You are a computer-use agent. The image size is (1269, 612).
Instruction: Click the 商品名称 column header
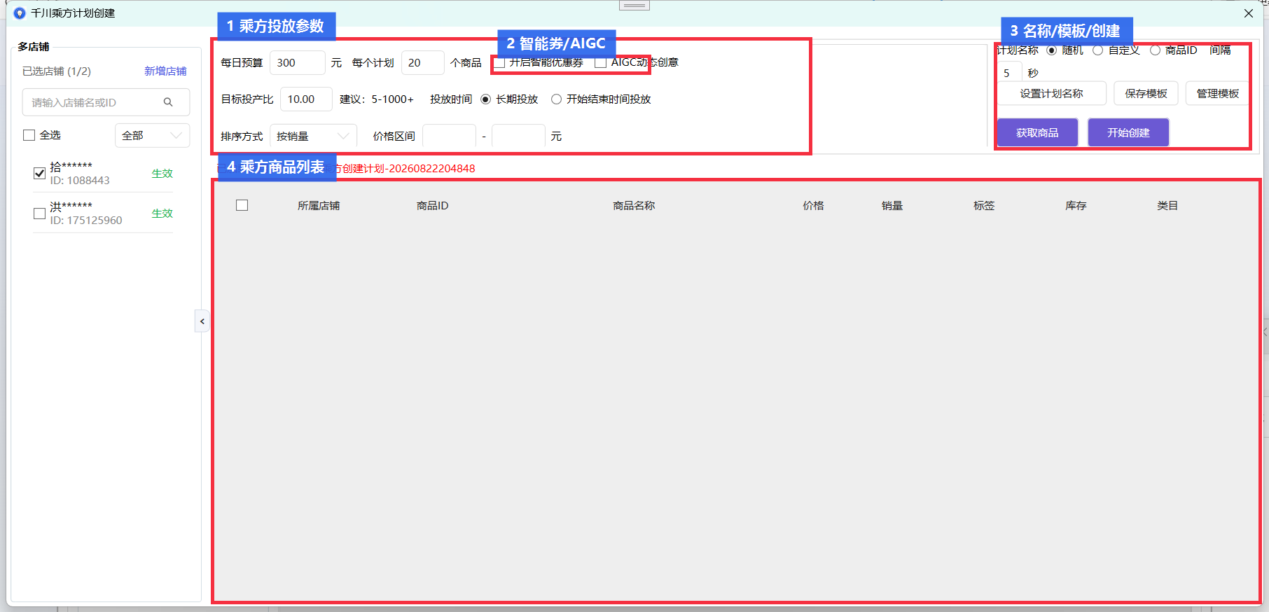point(634,205)
